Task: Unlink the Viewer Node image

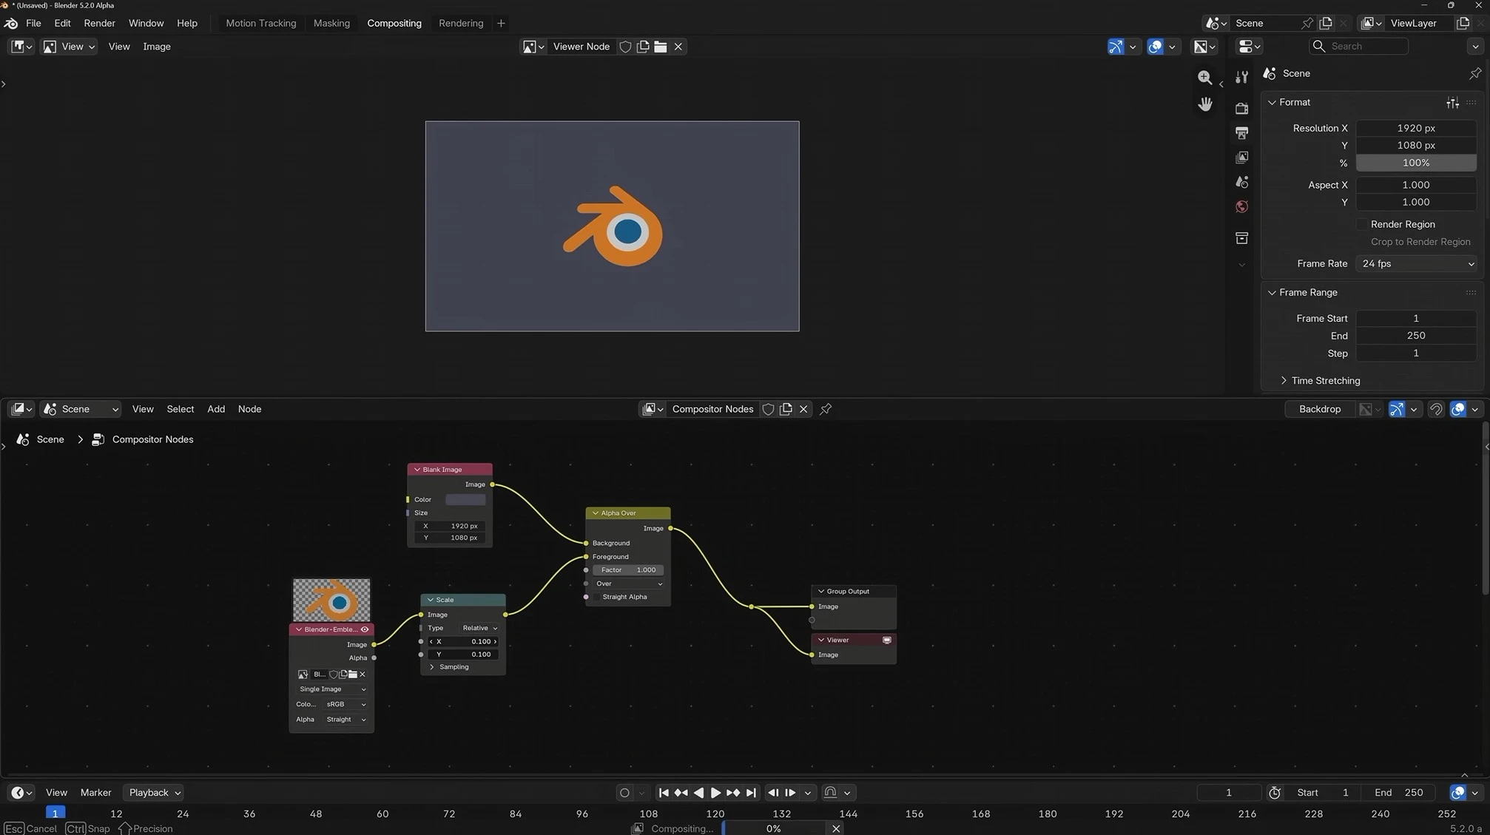Action: click(678, 47)
